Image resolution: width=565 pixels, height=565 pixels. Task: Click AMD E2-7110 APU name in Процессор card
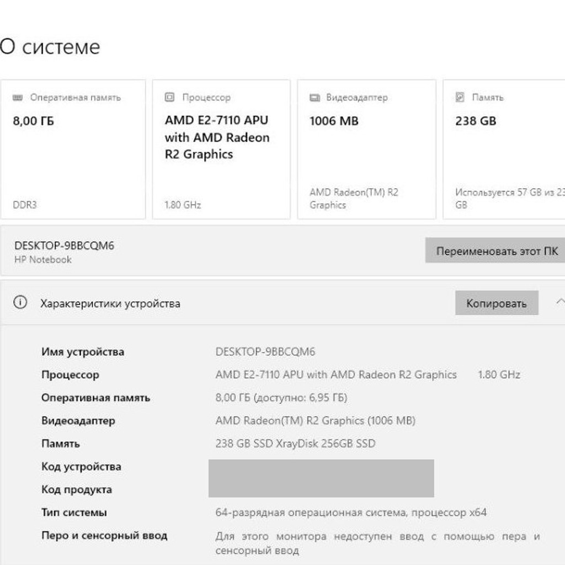tap(217, 137)
